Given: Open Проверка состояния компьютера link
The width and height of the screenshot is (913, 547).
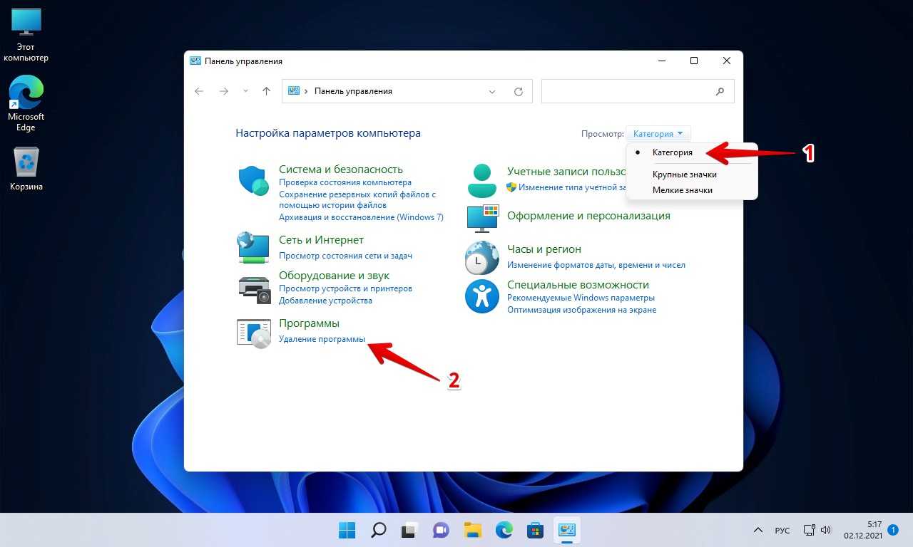Looking at the screenshot, I should (345, 183).
